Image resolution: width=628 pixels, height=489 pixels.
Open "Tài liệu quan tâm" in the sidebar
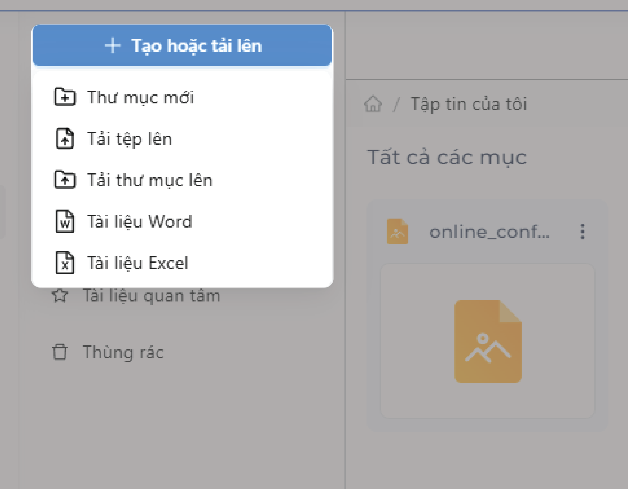tap(152, 295)
